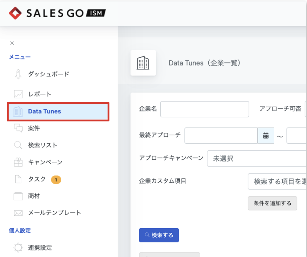The image size is (307, 257).
Task: Click the タスク notification badge showing 1
Action: (x=56, y=180)
